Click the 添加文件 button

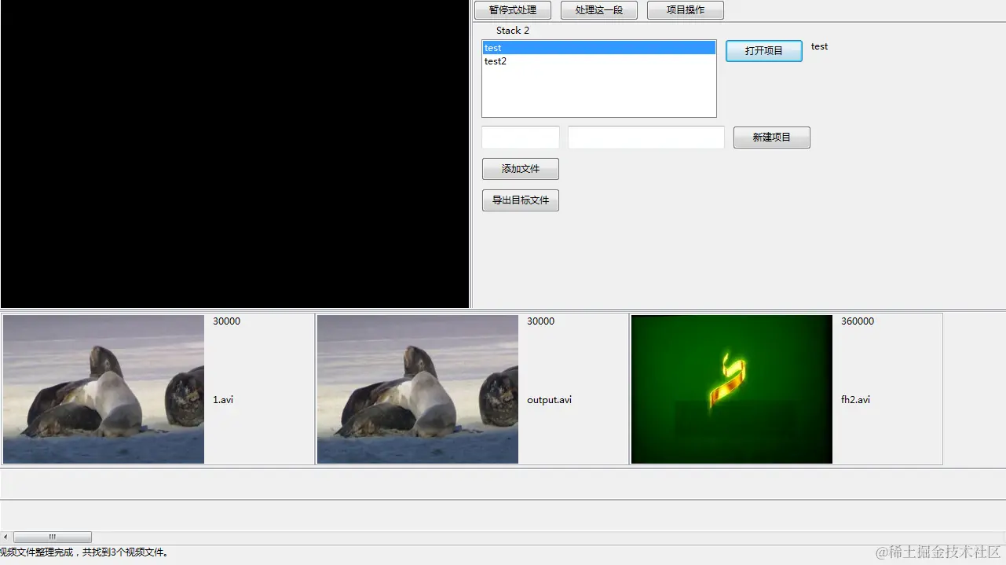521,169
